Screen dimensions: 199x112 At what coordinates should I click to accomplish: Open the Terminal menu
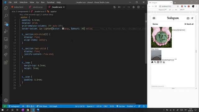coord(50,2)
